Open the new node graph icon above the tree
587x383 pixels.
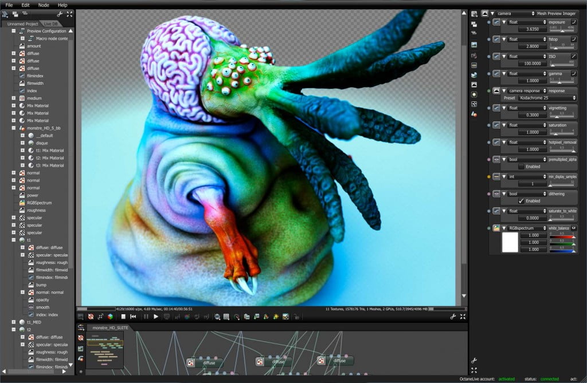15,14
